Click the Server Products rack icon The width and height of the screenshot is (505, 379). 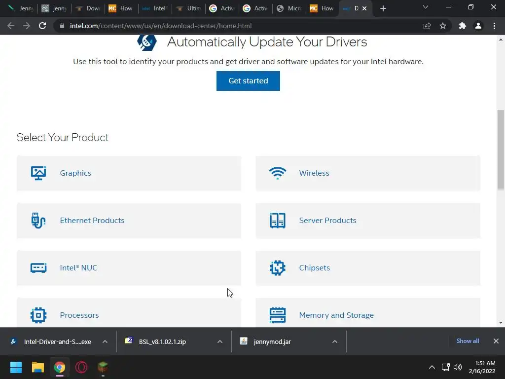[277, 221]
